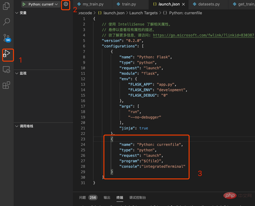Open the Python: currenfile configuration dropdown

tap(43, 4)
